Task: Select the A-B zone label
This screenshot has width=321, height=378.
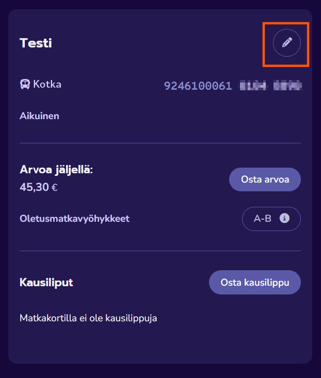Action: (x=262, y=219)
